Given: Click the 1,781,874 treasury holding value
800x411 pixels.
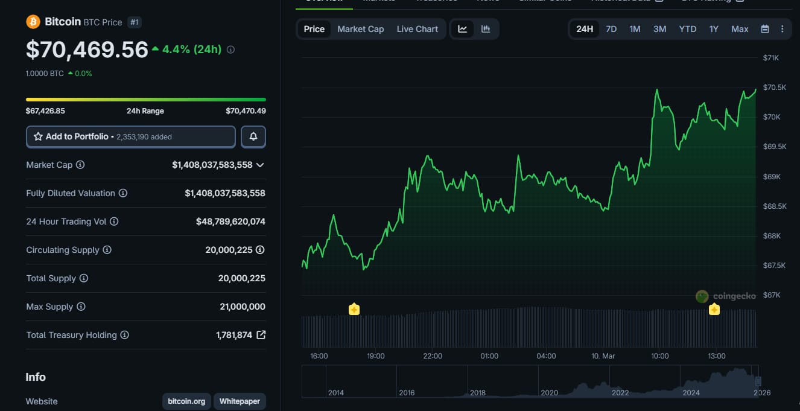Looking at the screenshot, I should pos(234,335).
